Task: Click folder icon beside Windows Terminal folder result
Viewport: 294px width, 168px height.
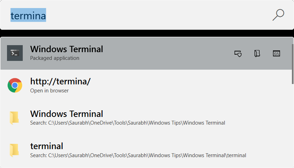Action: click(x=14, y=118)
